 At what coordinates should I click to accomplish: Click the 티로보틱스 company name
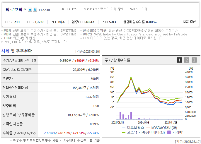click(16, 9)
